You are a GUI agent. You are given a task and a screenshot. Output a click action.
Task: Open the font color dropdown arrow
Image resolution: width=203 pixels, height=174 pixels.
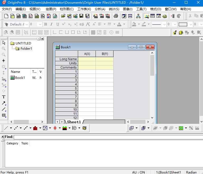(124, 24)
